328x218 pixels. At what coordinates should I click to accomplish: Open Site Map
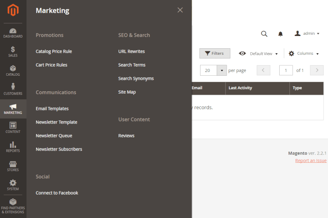(x=127, y=92)
